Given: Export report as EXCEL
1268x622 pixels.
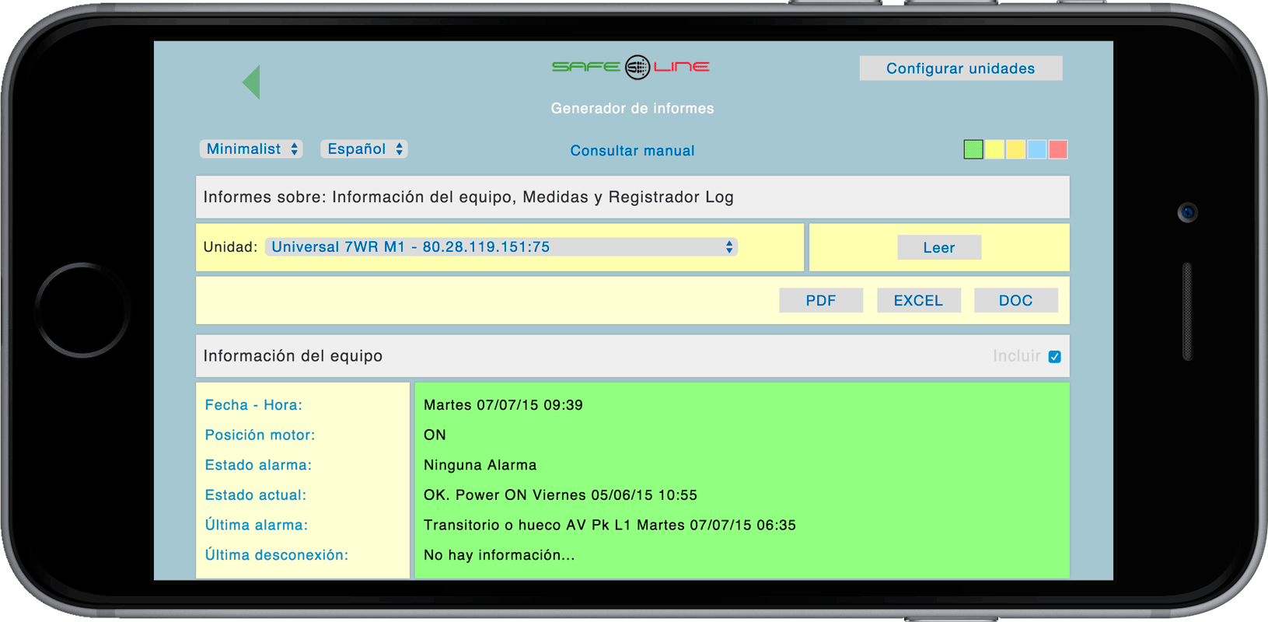Looking at the screenshot, I should [918, 300].
